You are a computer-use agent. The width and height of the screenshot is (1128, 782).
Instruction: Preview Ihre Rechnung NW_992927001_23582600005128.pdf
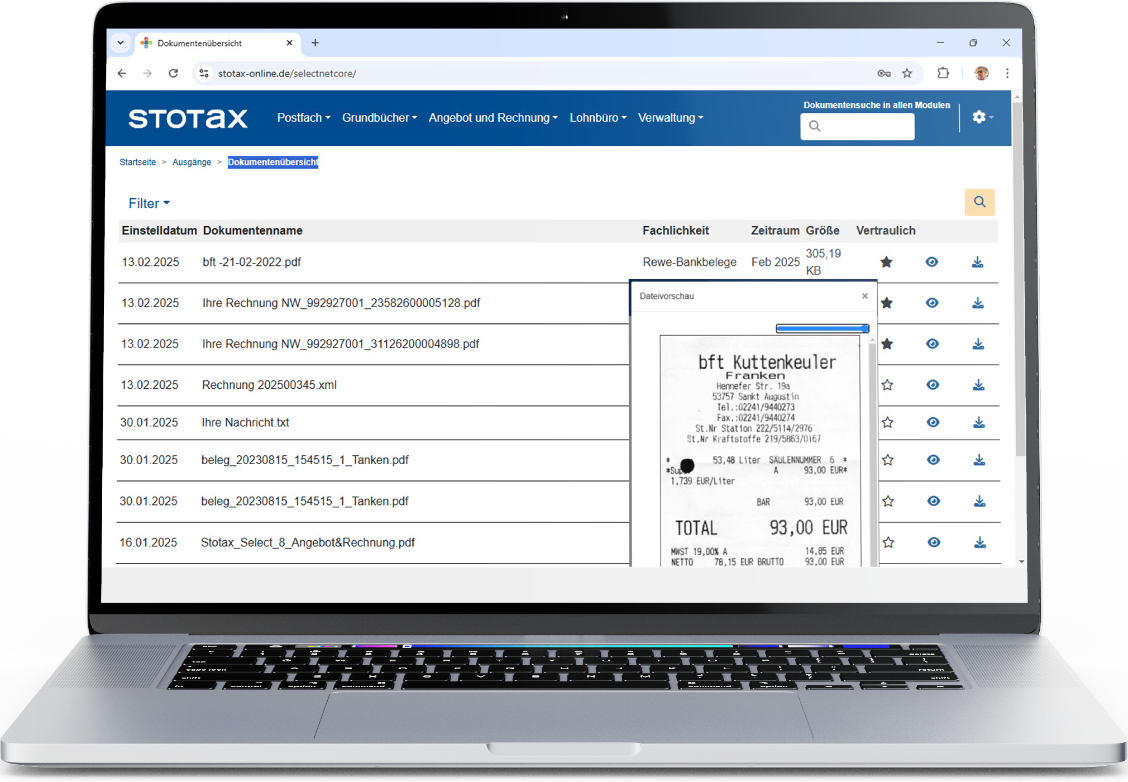click(x=932, y=303)
